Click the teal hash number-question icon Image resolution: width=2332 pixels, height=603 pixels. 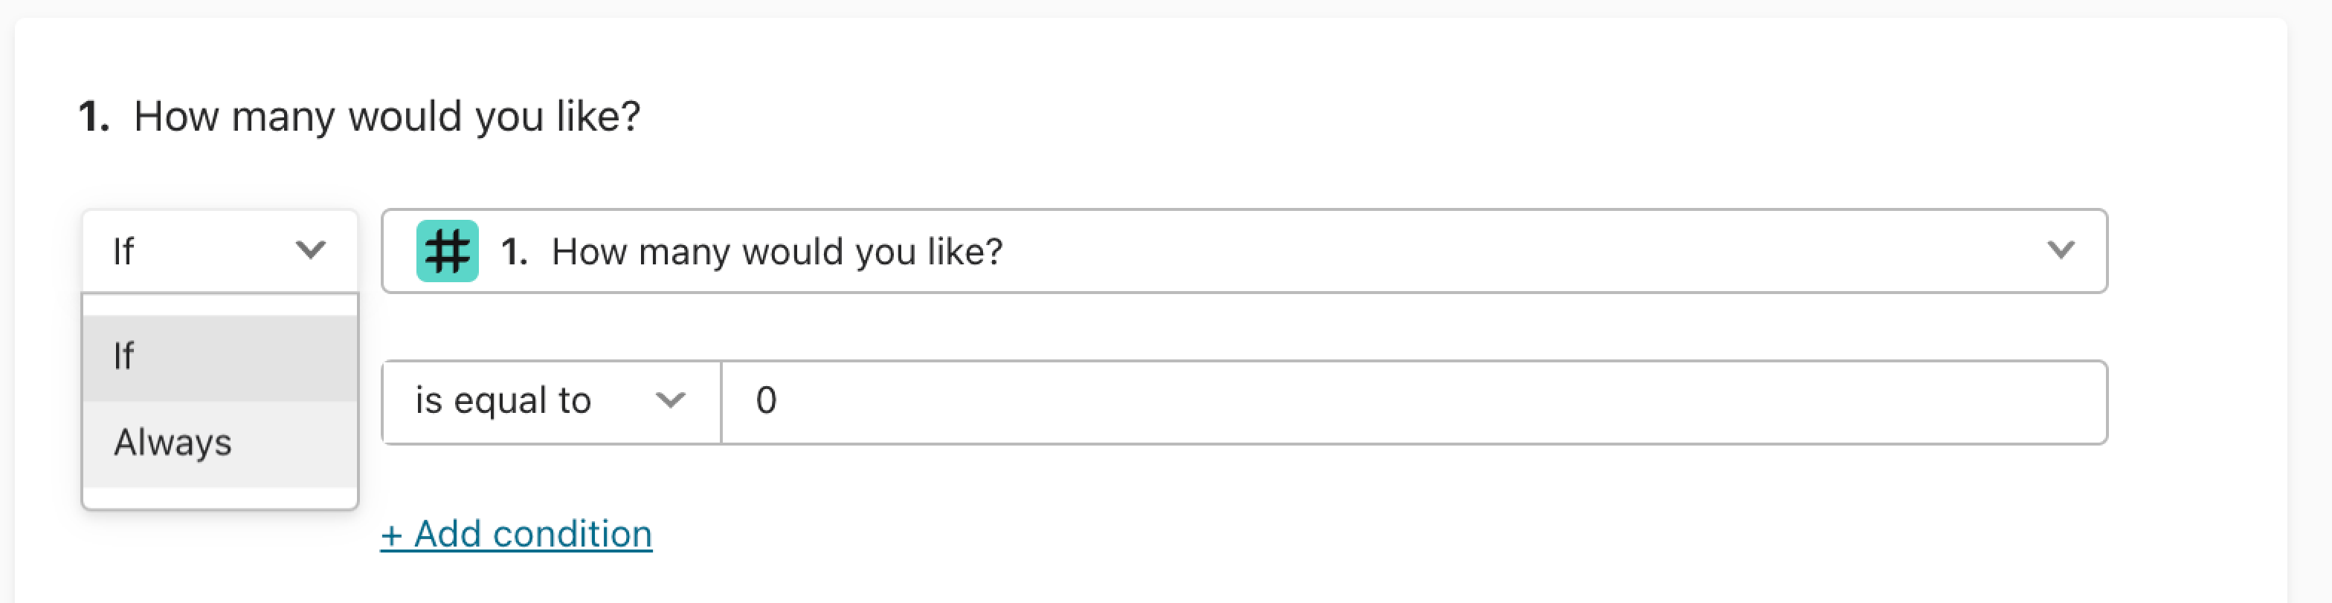coord(447,251)
